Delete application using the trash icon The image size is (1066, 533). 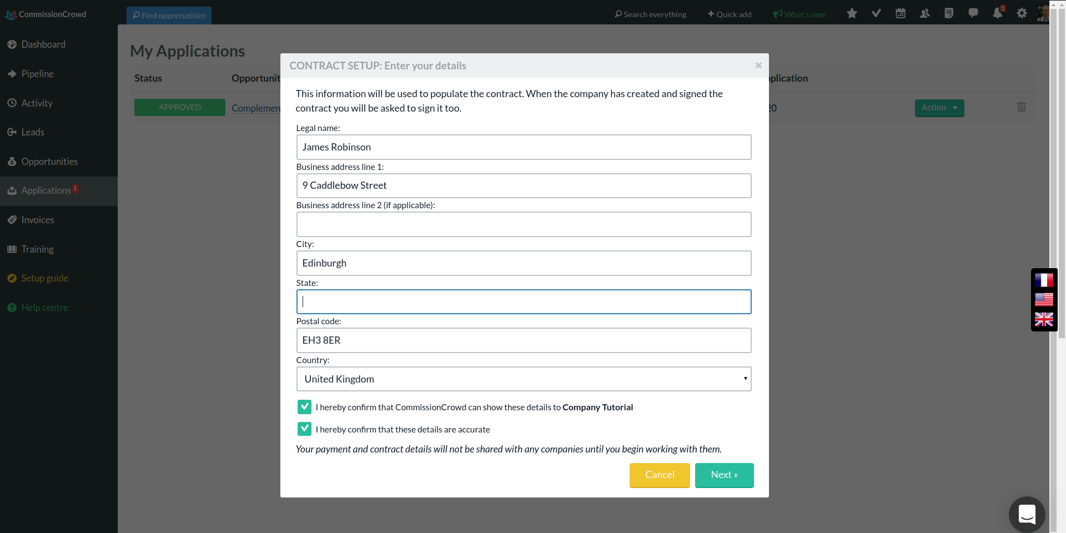(1021, 107)
